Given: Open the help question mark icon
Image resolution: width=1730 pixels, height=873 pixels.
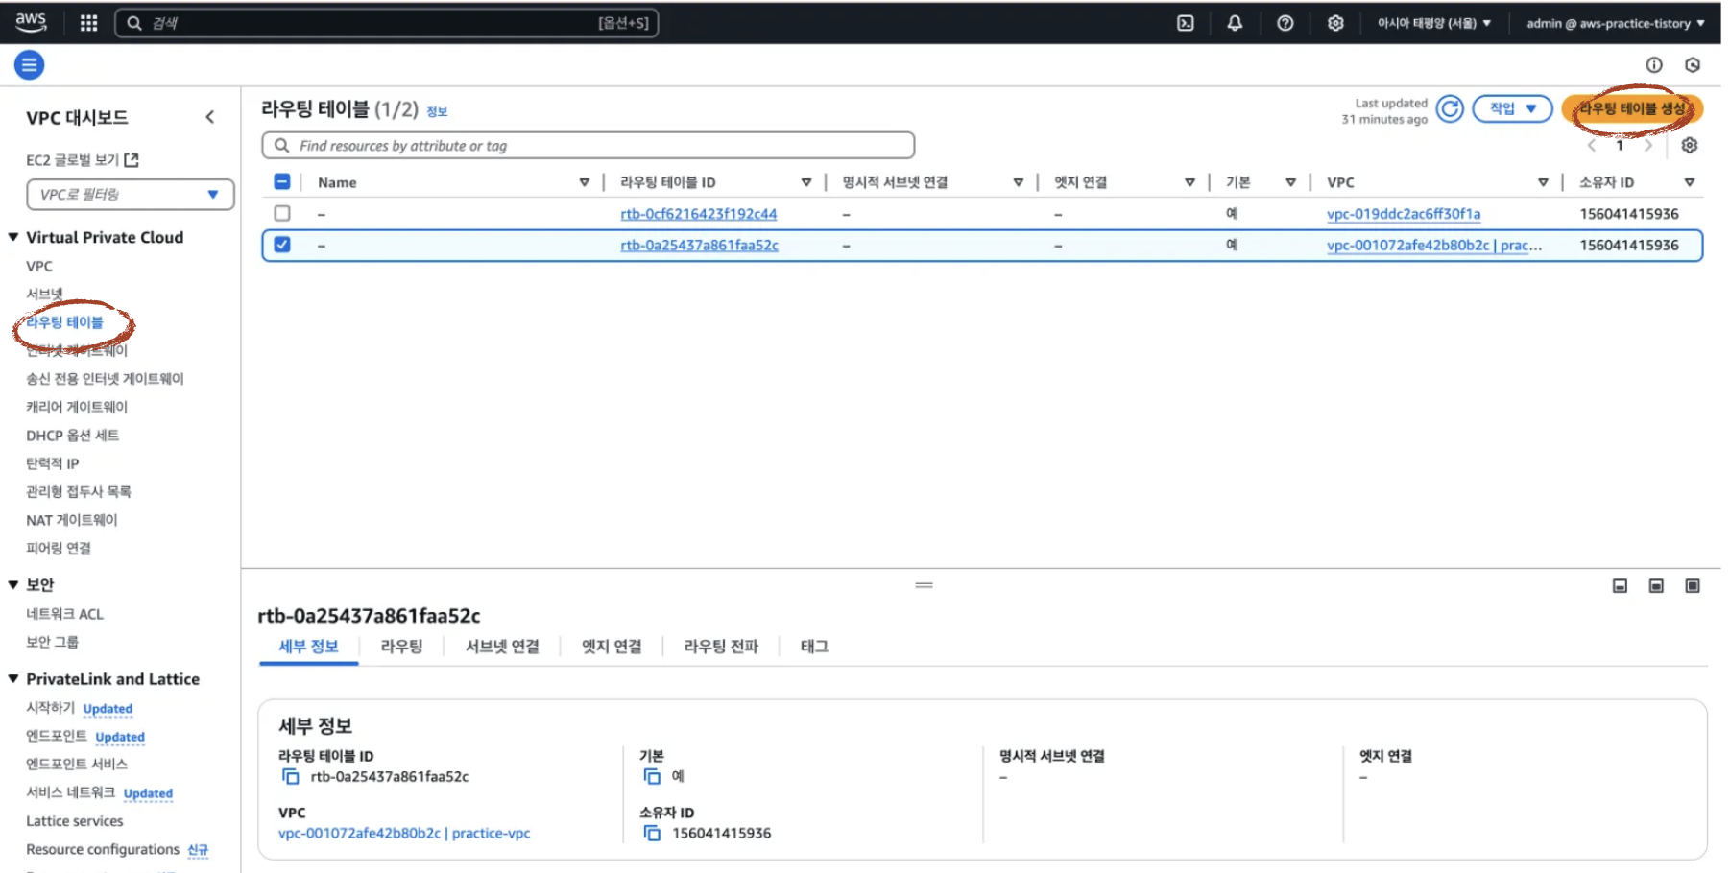Looking at the screenshot, I should 1285,23.
